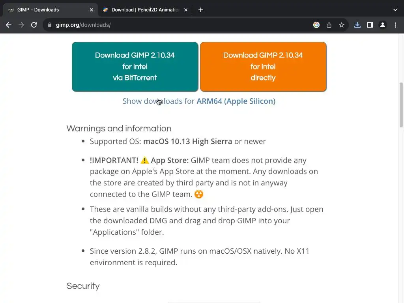Open the browser downloads tray
This screenshot has height=303, width=404.
[357, 25]
